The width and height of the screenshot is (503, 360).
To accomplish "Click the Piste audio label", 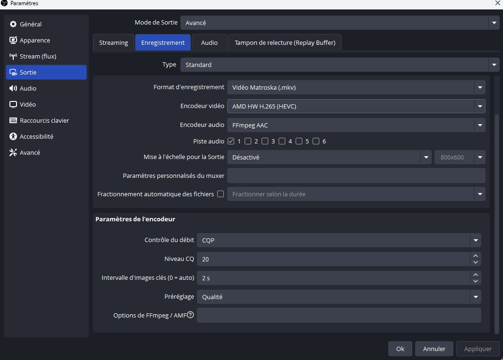I will coord(208,142).
